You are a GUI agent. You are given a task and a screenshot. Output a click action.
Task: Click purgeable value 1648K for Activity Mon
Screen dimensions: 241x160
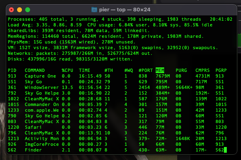coord(183,138)
